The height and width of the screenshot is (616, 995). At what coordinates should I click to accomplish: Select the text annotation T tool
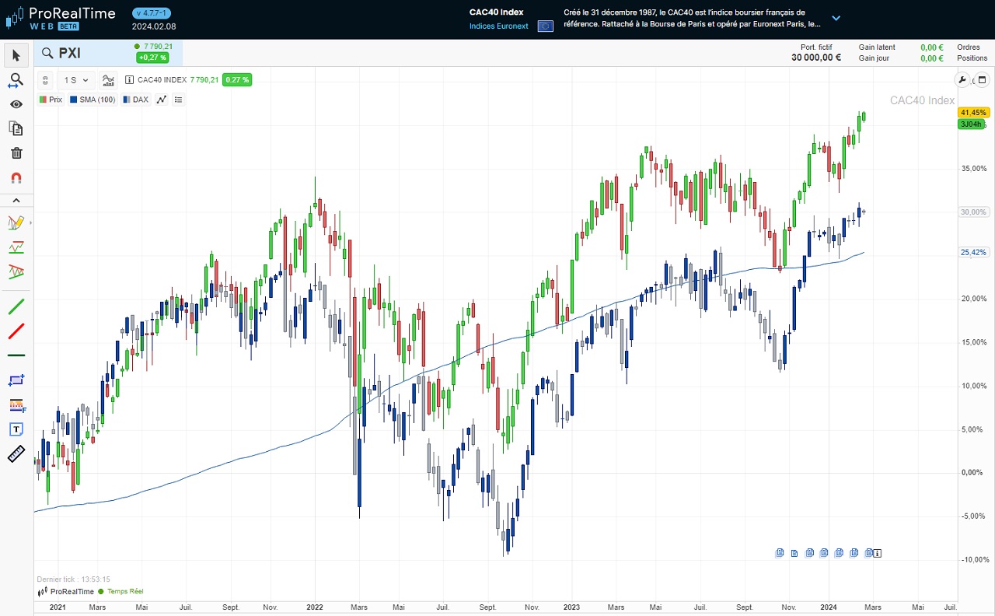[x=16, y=429]
